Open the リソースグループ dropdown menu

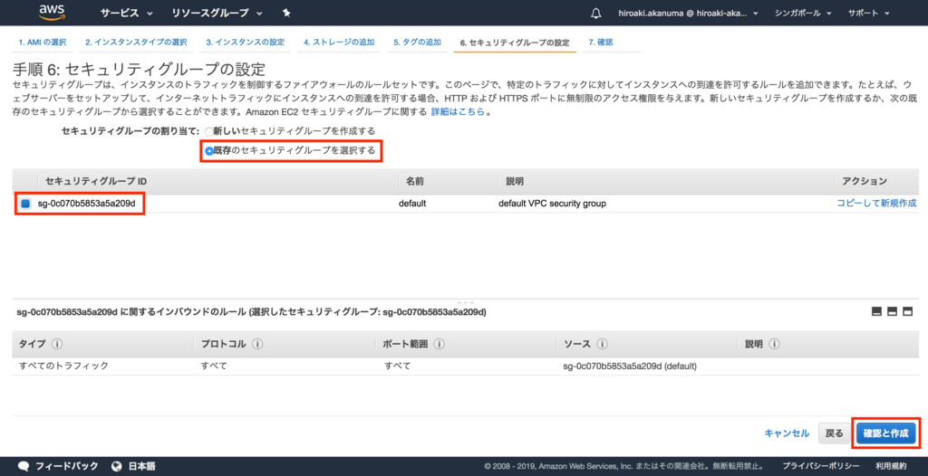[x=218, y=13]
